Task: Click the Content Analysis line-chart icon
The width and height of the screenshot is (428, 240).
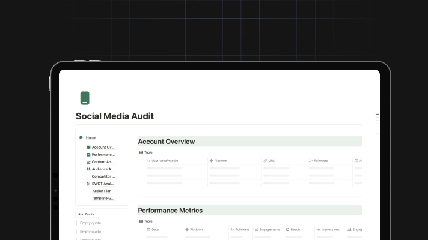Action: tap(88, 162)
